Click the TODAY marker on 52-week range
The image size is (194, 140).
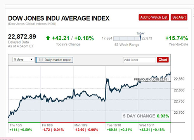tap(140, 37)
